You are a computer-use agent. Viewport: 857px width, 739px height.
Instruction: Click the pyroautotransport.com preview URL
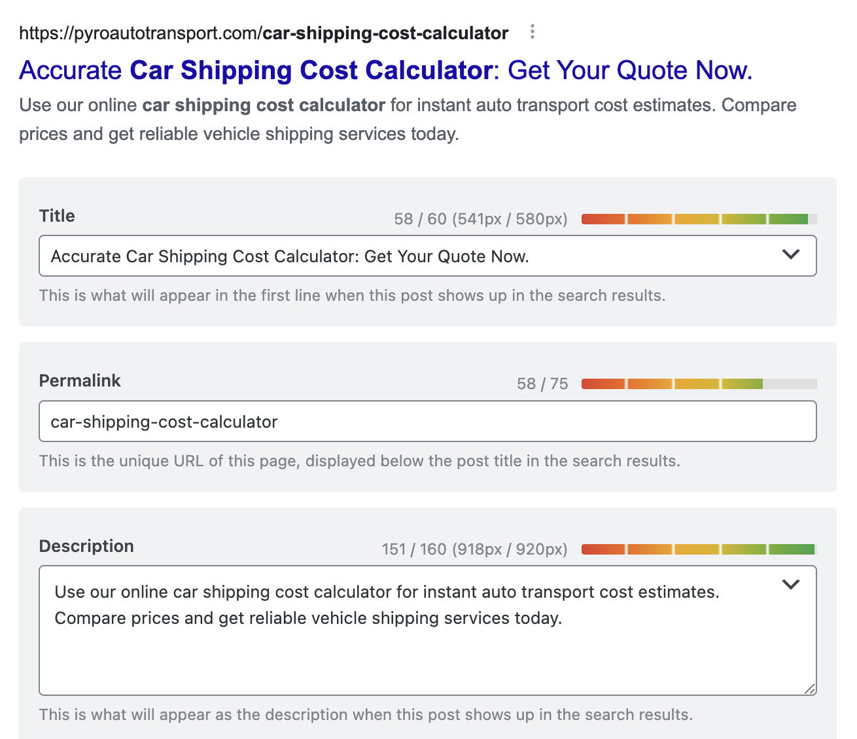[264, 33]
